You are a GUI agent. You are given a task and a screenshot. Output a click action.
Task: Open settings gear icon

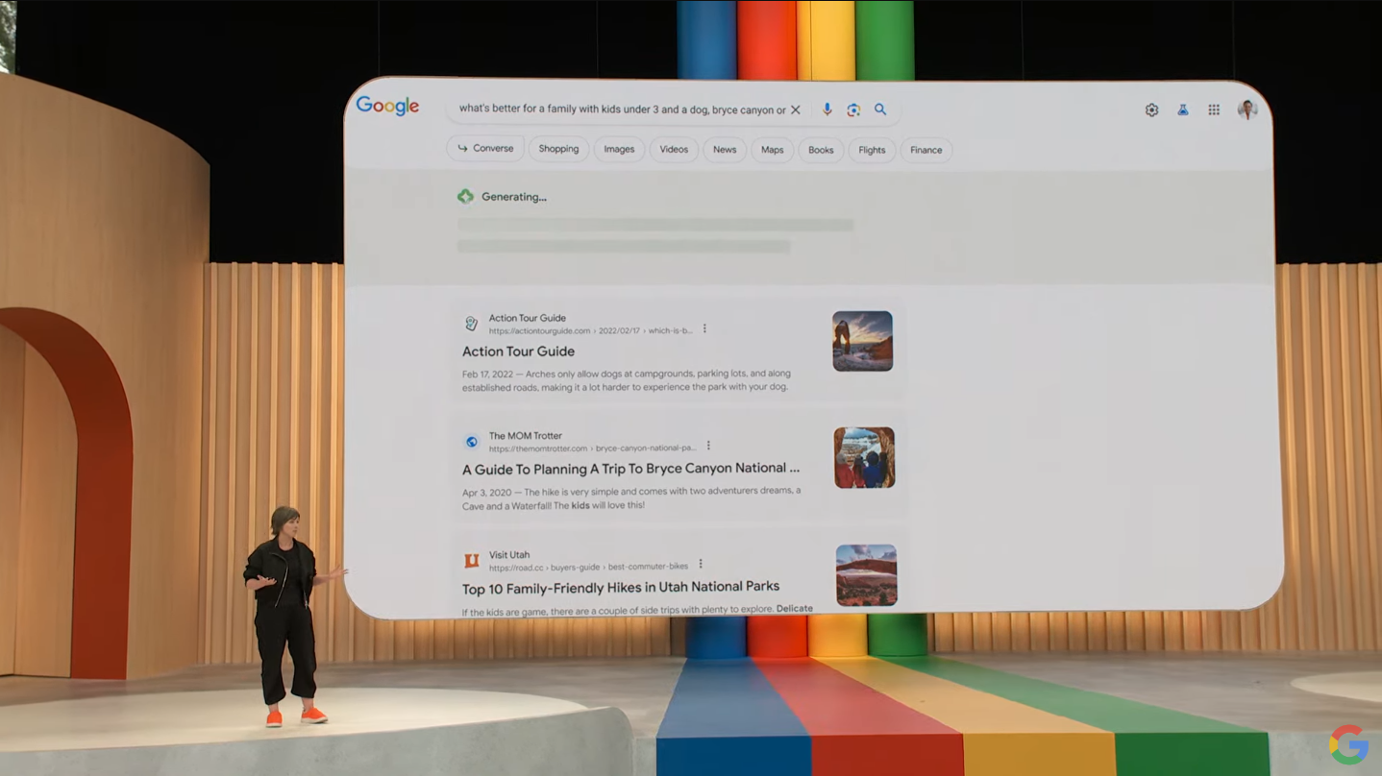point(1151,110)
